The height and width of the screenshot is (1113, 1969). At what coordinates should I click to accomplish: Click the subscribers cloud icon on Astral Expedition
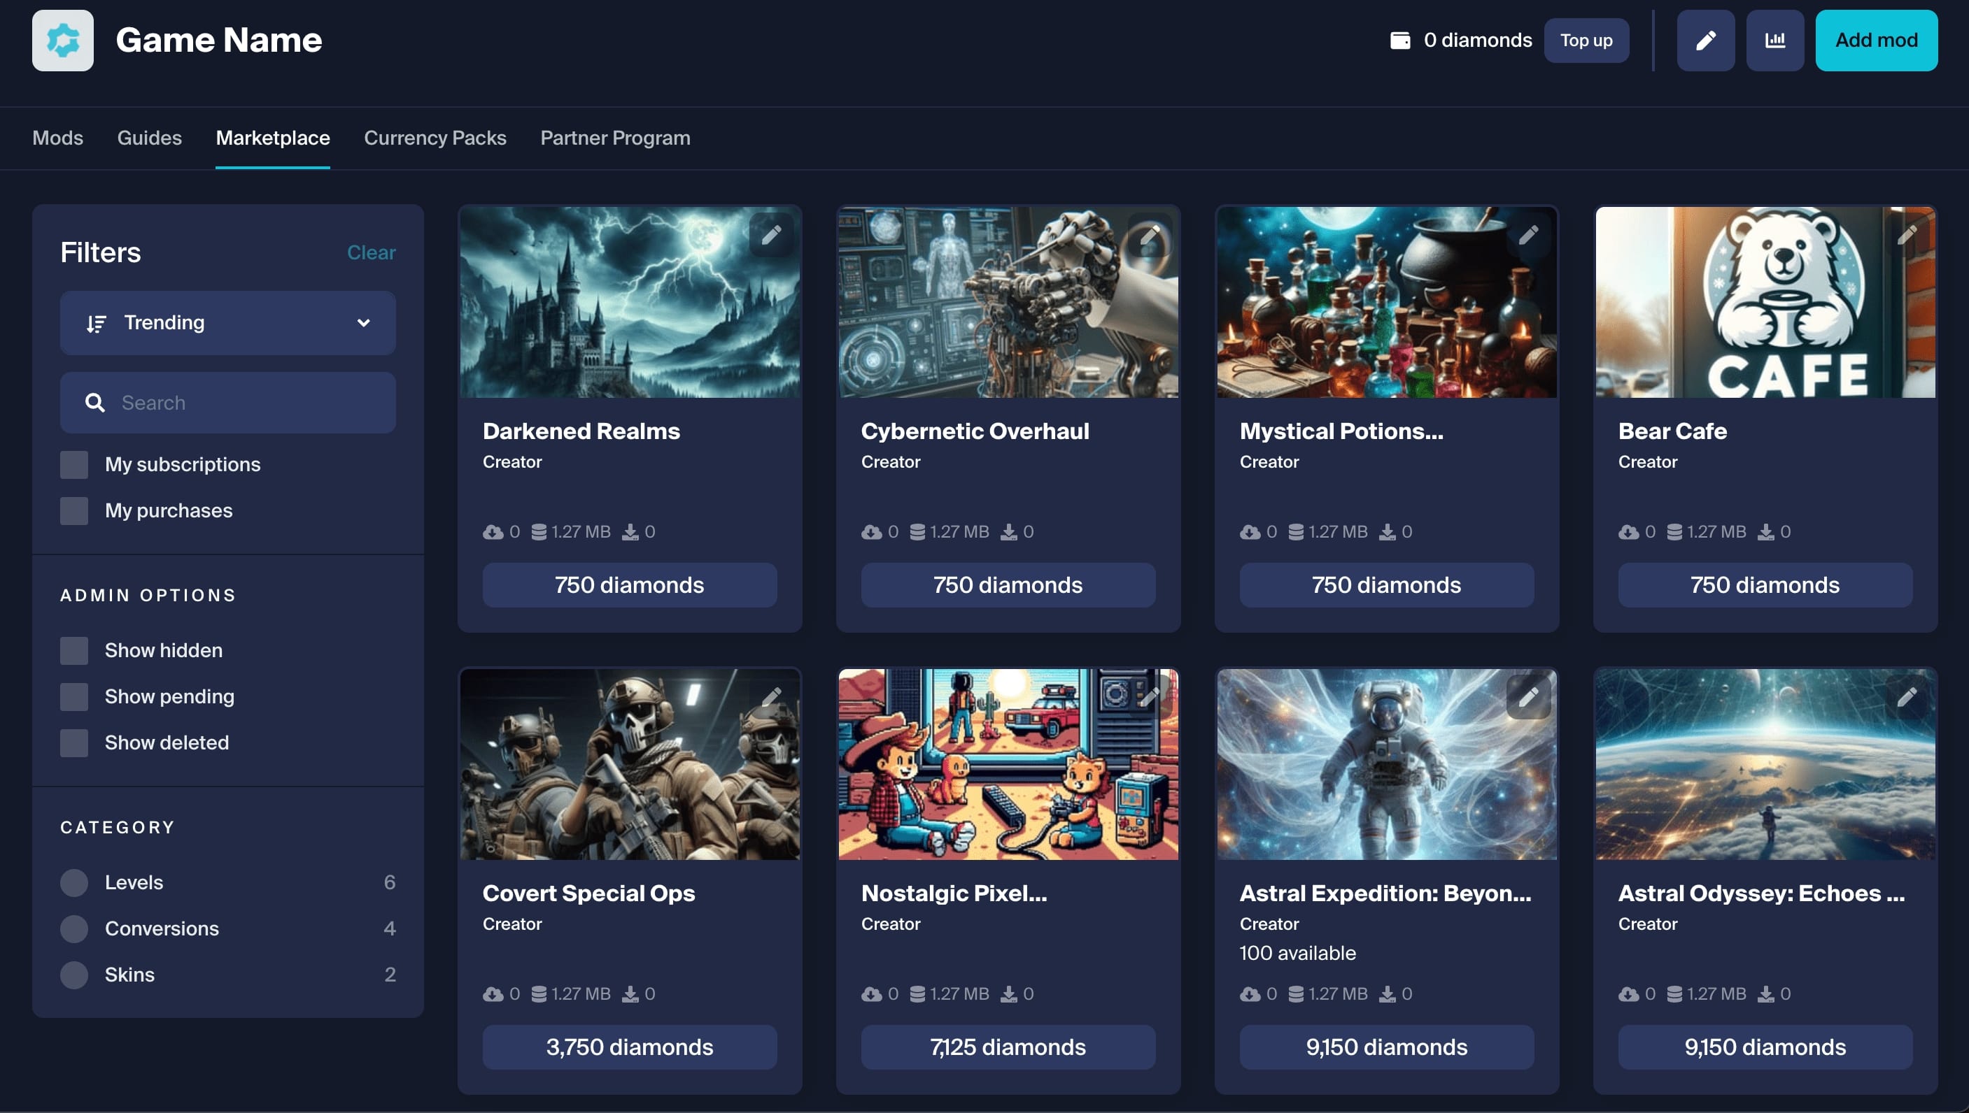tap(1250, 993)
